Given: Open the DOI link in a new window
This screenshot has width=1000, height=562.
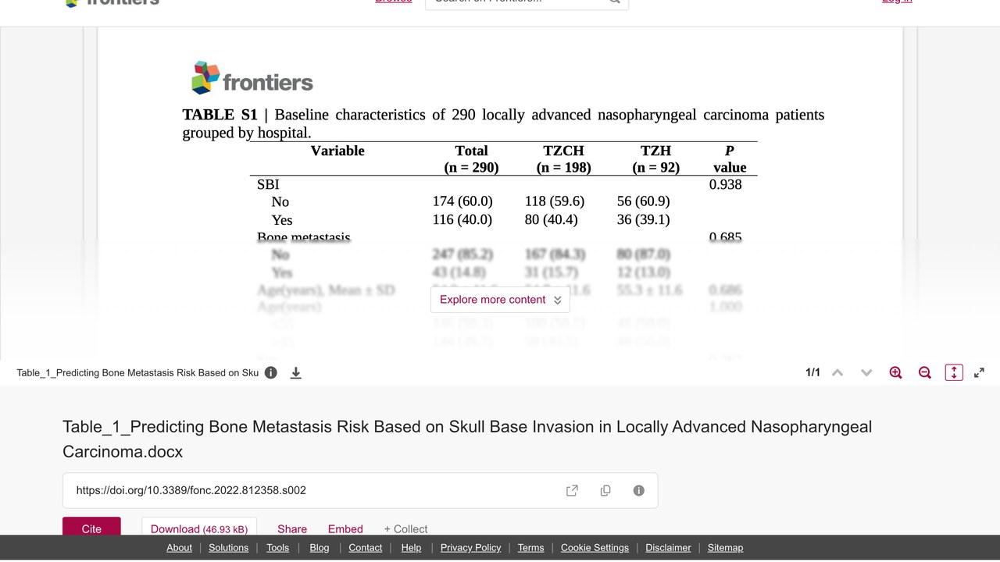Looking at the screenshot, I should pyautogui.click(x=572, y=491).
